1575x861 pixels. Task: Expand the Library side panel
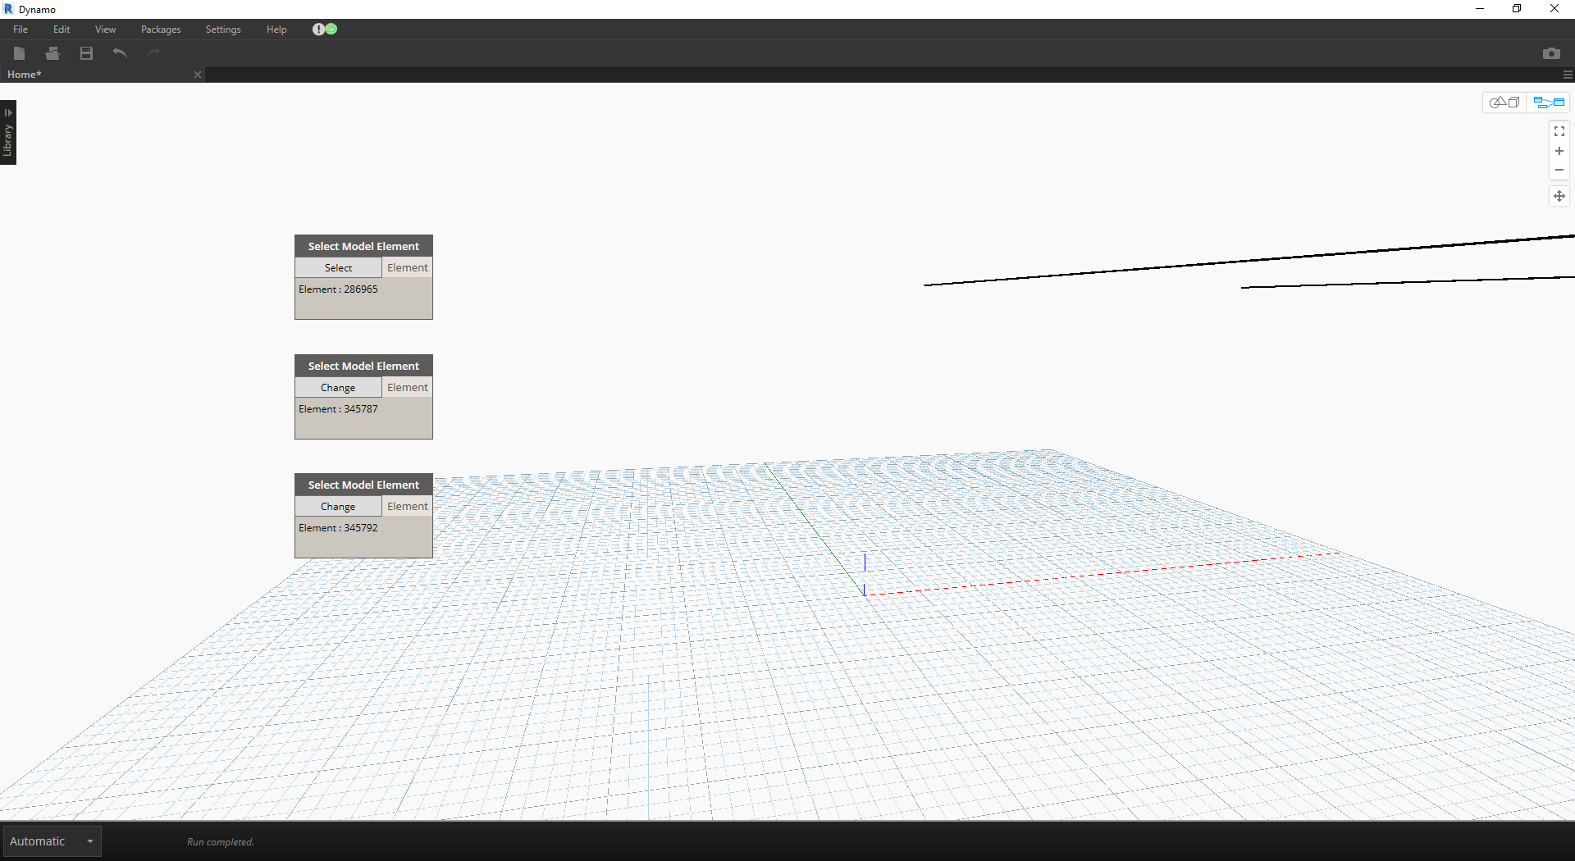pyautogui.click(x=8, y=133)
